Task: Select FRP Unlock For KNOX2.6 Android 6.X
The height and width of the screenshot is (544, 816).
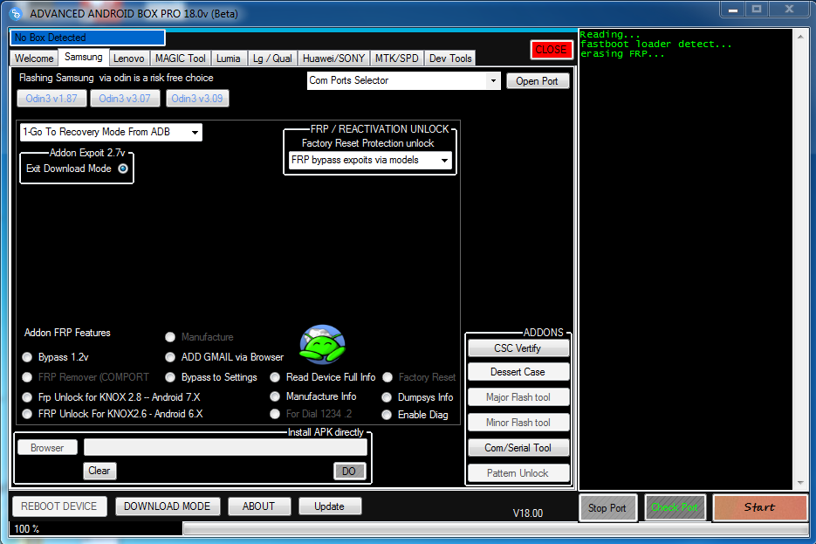Action: coord(27,414)
